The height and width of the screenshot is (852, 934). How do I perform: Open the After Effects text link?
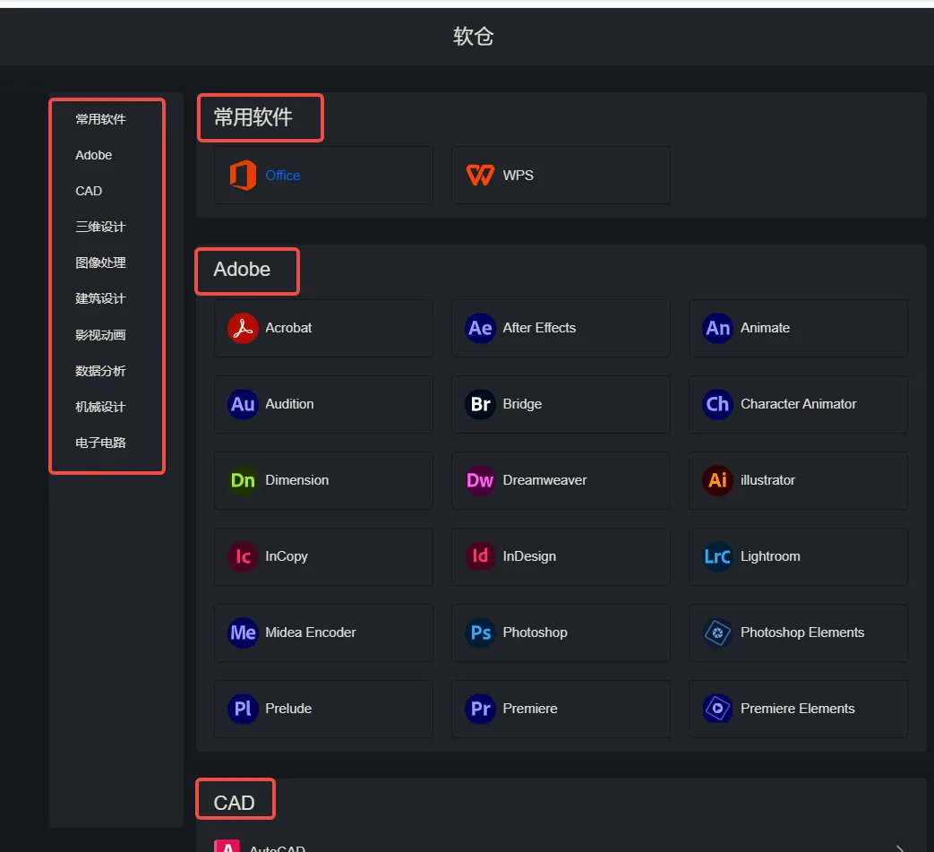[539, 328]
